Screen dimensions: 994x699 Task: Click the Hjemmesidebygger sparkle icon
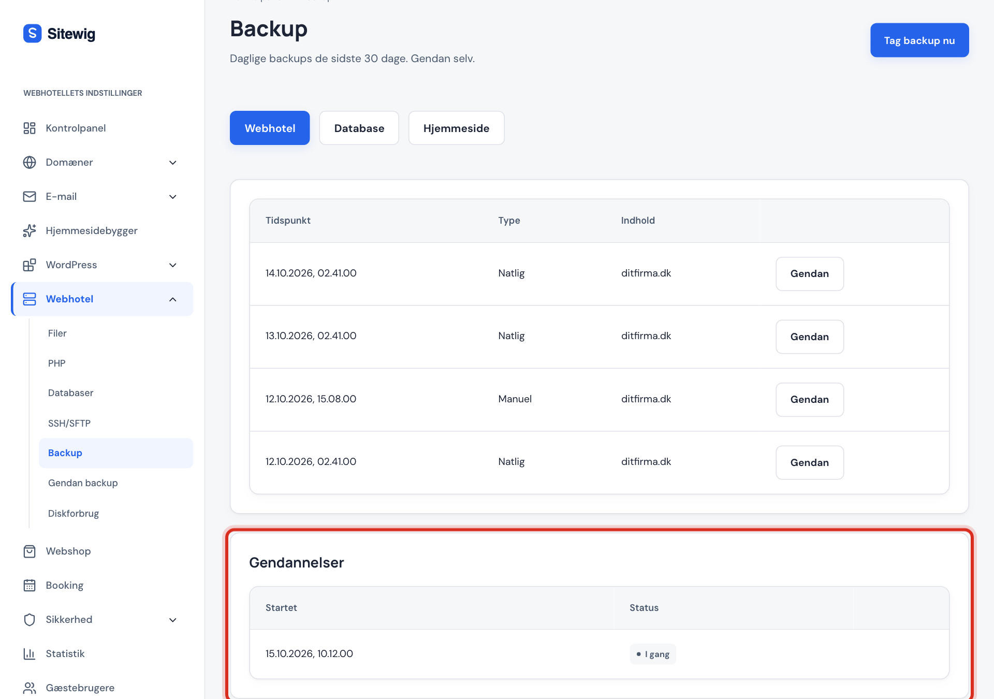point(30,230)
